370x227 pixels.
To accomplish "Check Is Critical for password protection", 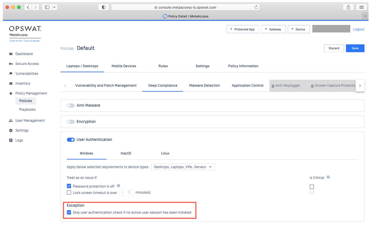I will [x=312, y=187].
